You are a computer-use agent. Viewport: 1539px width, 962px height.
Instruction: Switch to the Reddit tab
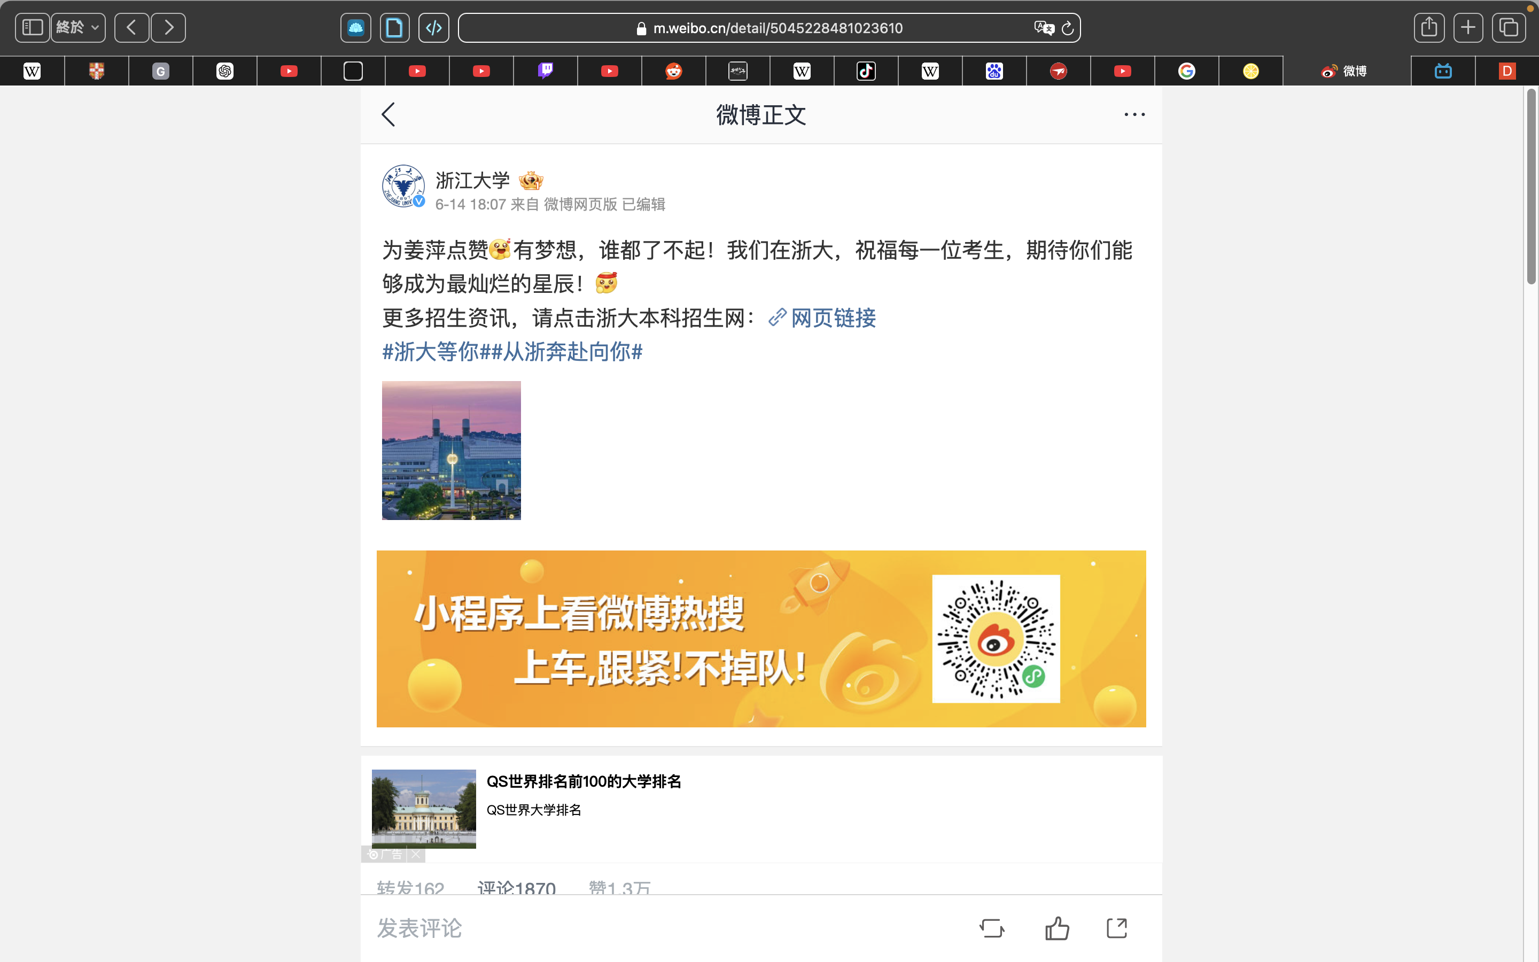point(673,71)
